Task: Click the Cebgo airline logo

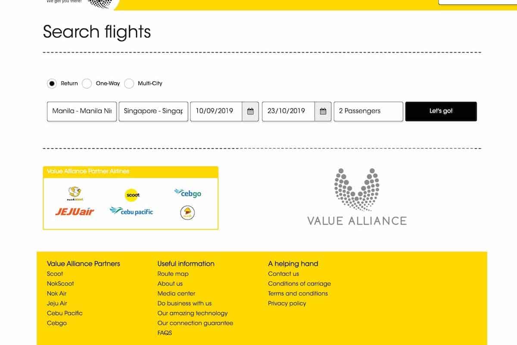Action: 188,193
